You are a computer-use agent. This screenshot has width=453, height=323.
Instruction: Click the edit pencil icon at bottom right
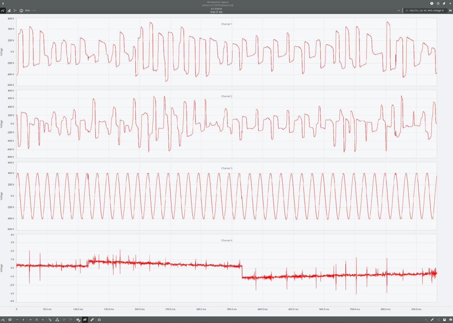pos(432,320)
